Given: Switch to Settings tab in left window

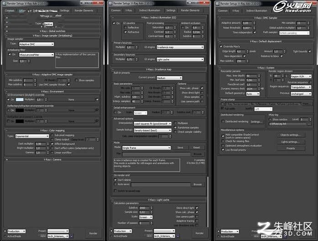Looking at the screenshot, I should (65, 10).
